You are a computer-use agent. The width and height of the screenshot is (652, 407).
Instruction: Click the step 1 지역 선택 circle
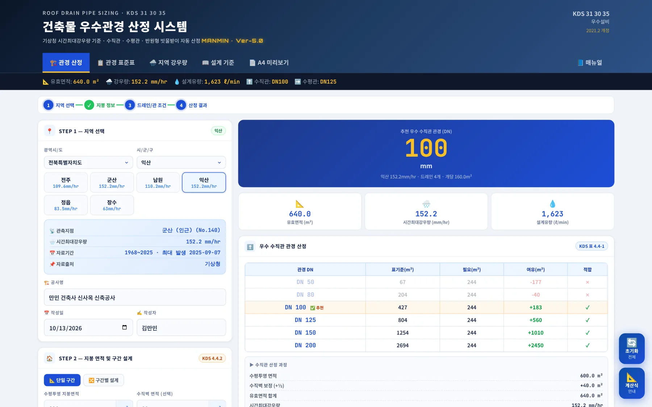point(48,105)
